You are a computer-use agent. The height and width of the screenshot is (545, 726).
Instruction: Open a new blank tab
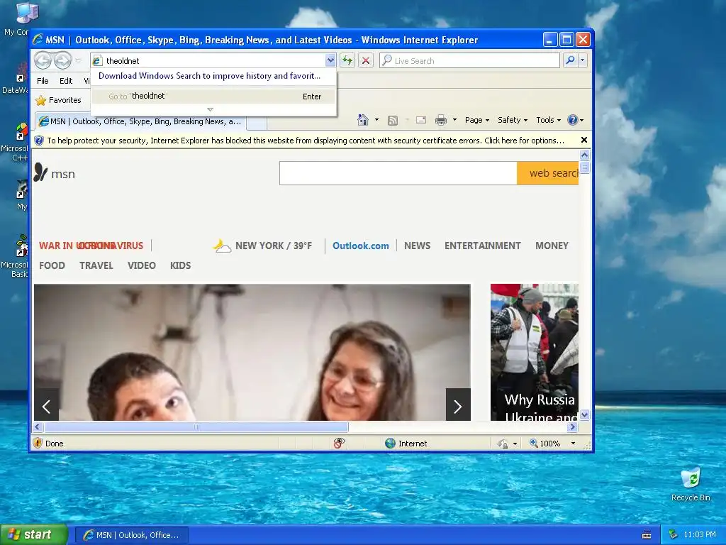click(x=257, y=122)
